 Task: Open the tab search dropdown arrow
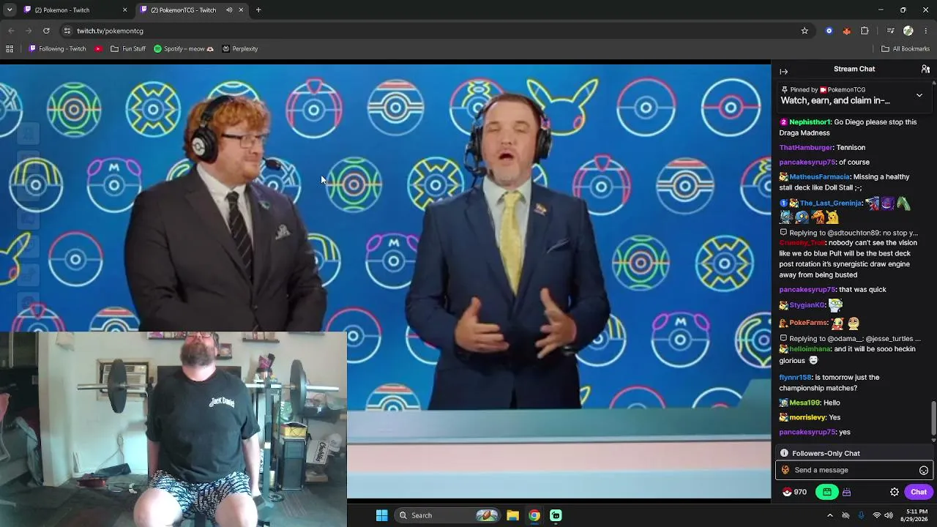coord(10,10)
